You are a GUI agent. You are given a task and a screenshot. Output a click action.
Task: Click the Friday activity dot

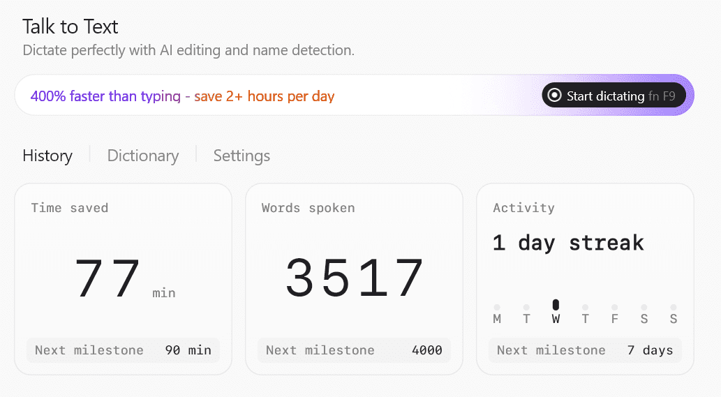coord(614,308)
